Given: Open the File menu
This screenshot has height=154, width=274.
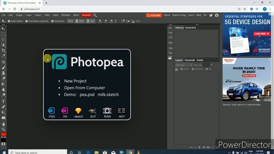Looking at the screenshot, I should click(3, 15).
